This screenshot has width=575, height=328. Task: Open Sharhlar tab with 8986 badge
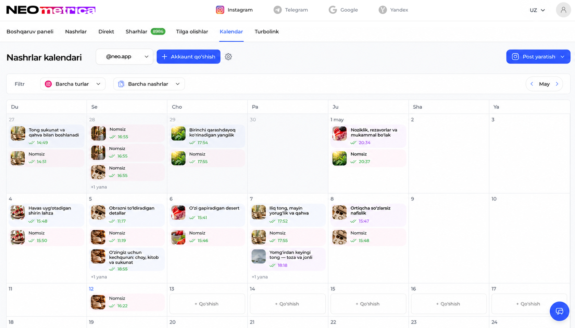pos(145,31)
